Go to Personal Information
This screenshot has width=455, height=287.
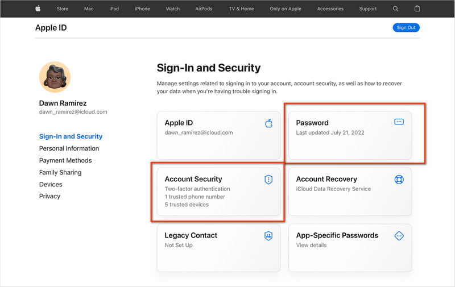(69, 148)
